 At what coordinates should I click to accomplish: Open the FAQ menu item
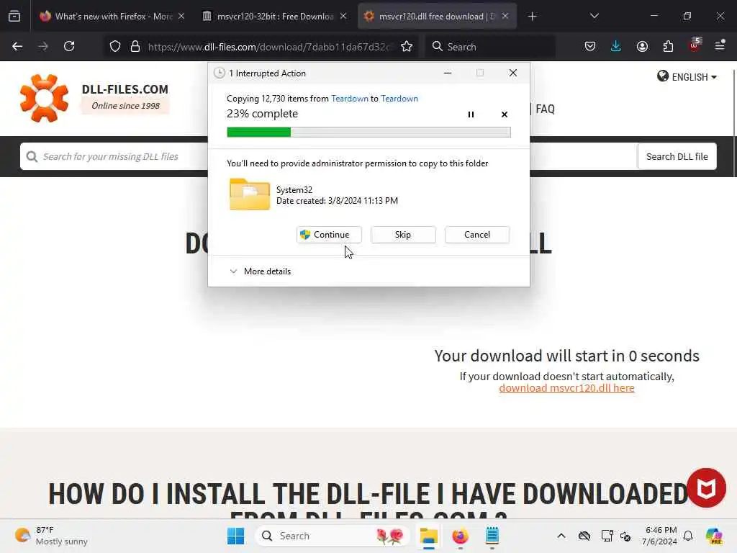(545, 109)
